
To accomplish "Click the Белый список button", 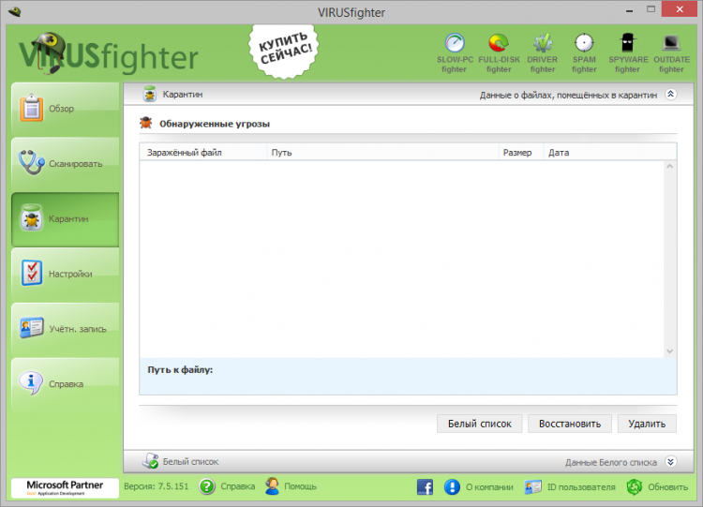I will [x=479, y=424].
